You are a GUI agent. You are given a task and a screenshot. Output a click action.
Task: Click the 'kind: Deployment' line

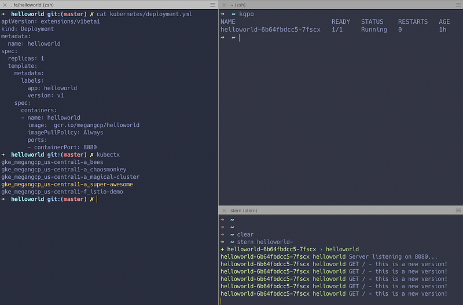pos(27,29)
